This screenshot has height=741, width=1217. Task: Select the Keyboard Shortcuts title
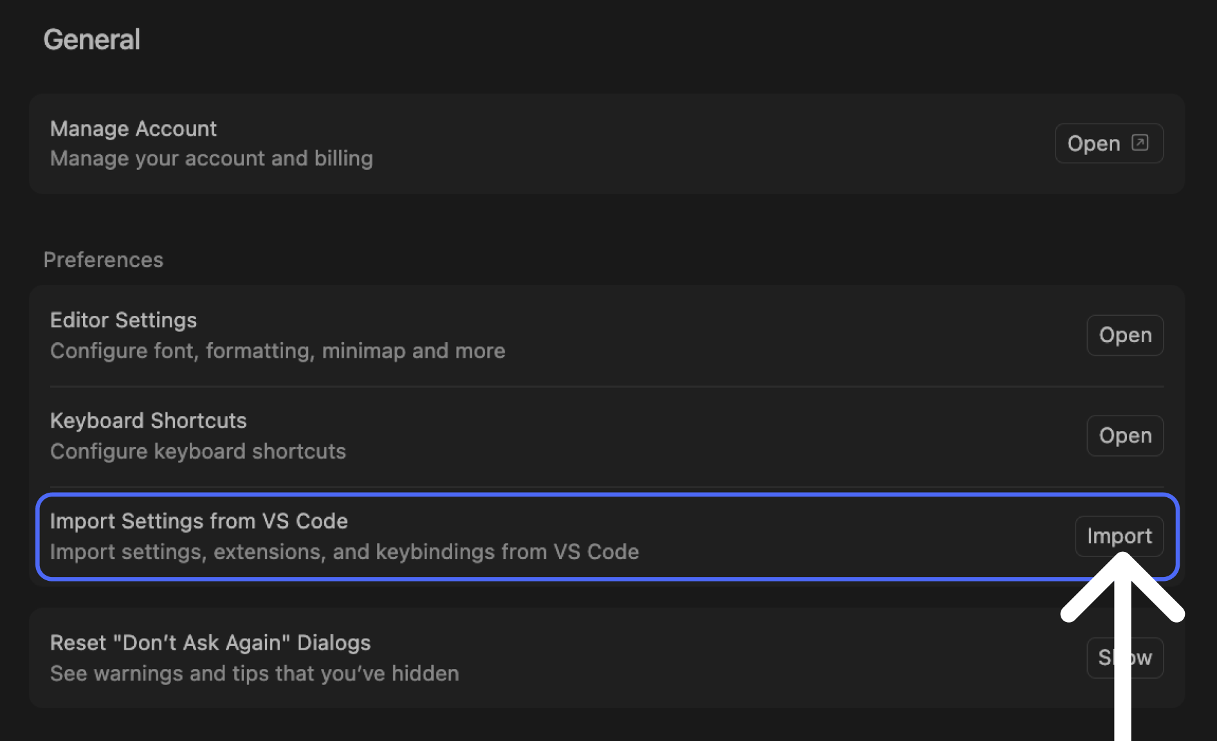tap(148, 421)
